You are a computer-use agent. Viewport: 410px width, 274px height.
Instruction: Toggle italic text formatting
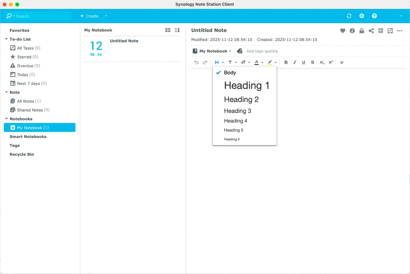click(295, 62)
